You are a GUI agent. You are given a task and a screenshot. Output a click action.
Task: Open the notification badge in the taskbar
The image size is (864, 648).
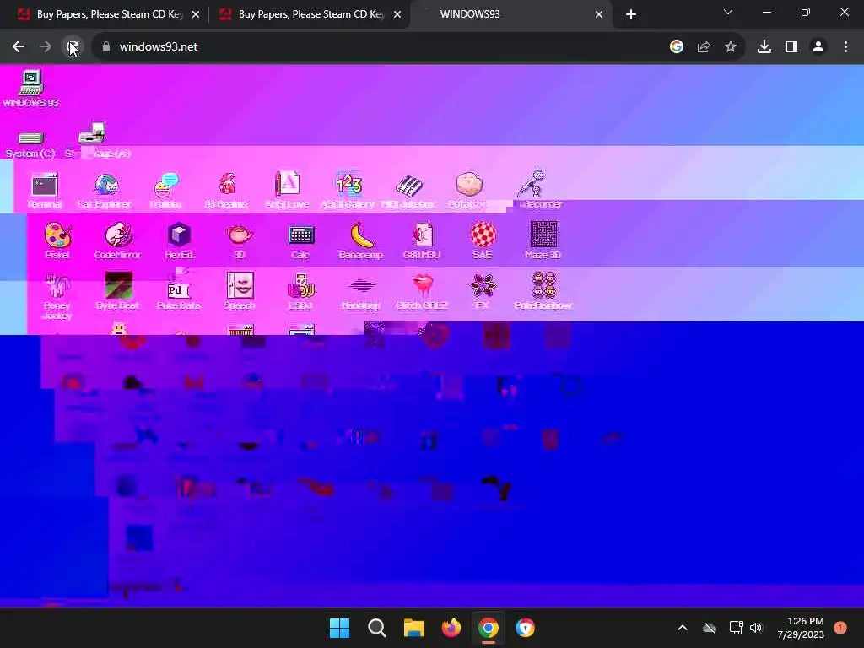click(x=840, y=628)
